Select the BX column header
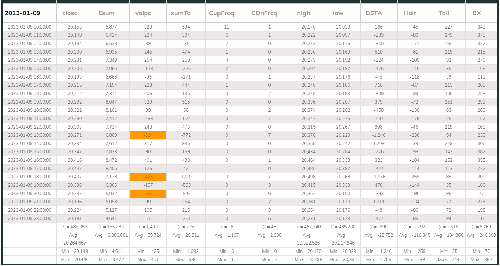This screenshot has height=266, width=500. 477,13
